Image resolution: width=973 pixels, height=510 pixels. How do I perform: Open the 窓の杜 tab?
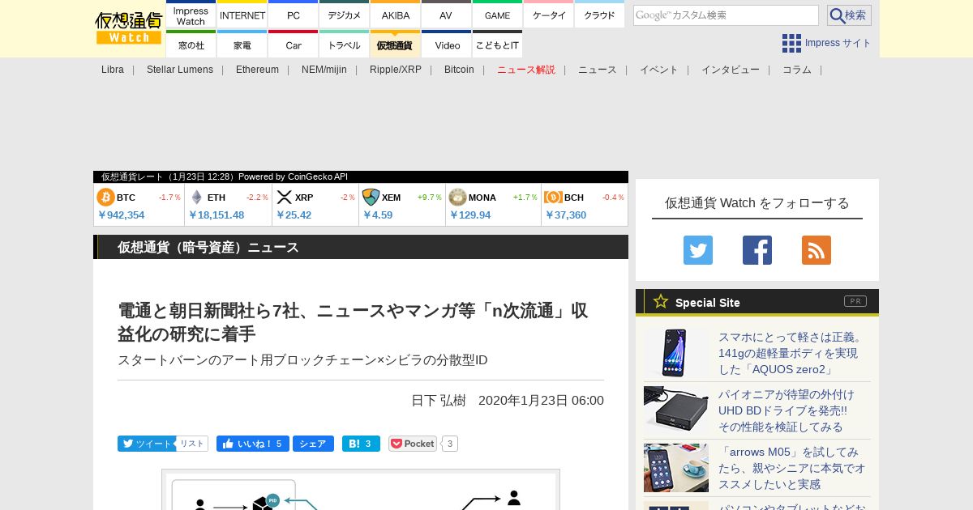(191, 45)
